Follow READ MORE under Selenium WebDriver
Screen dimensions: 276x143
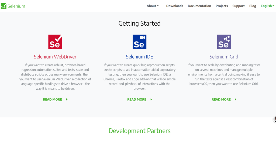click(x=53, y=100)
